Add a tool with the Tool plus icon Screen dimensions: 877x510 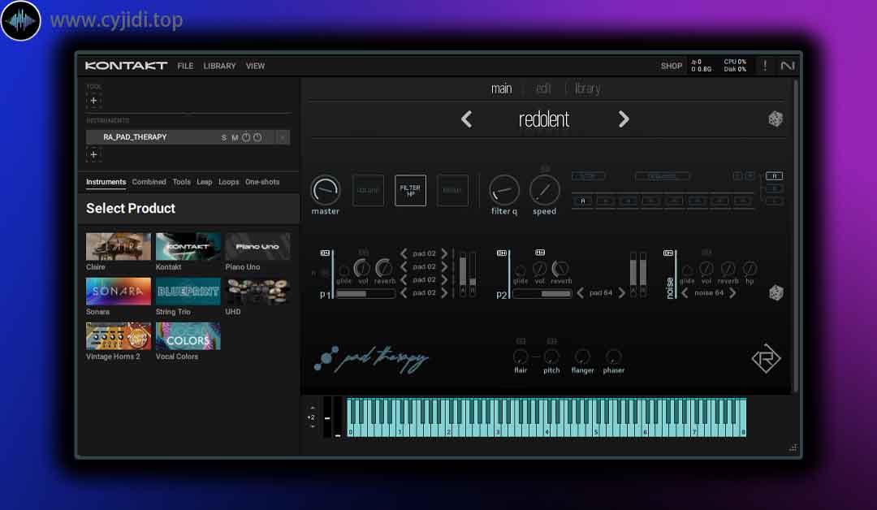click(93, 101)
